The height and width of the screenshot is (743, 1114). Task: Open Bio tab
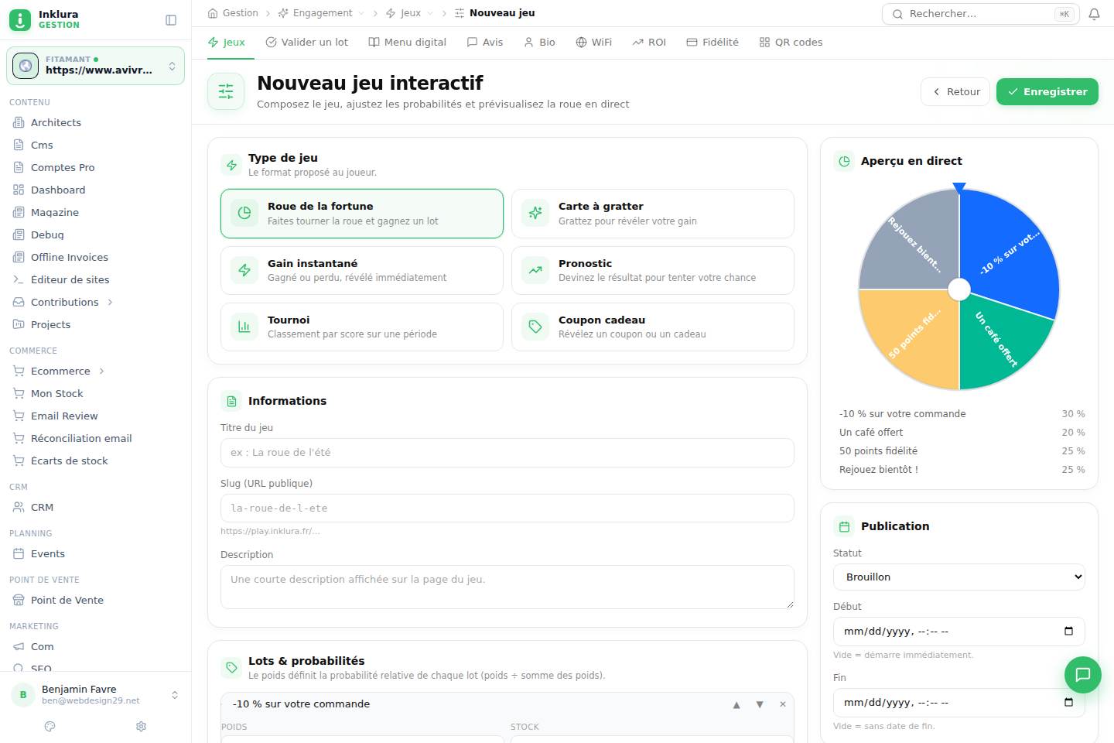click(540, 43)
